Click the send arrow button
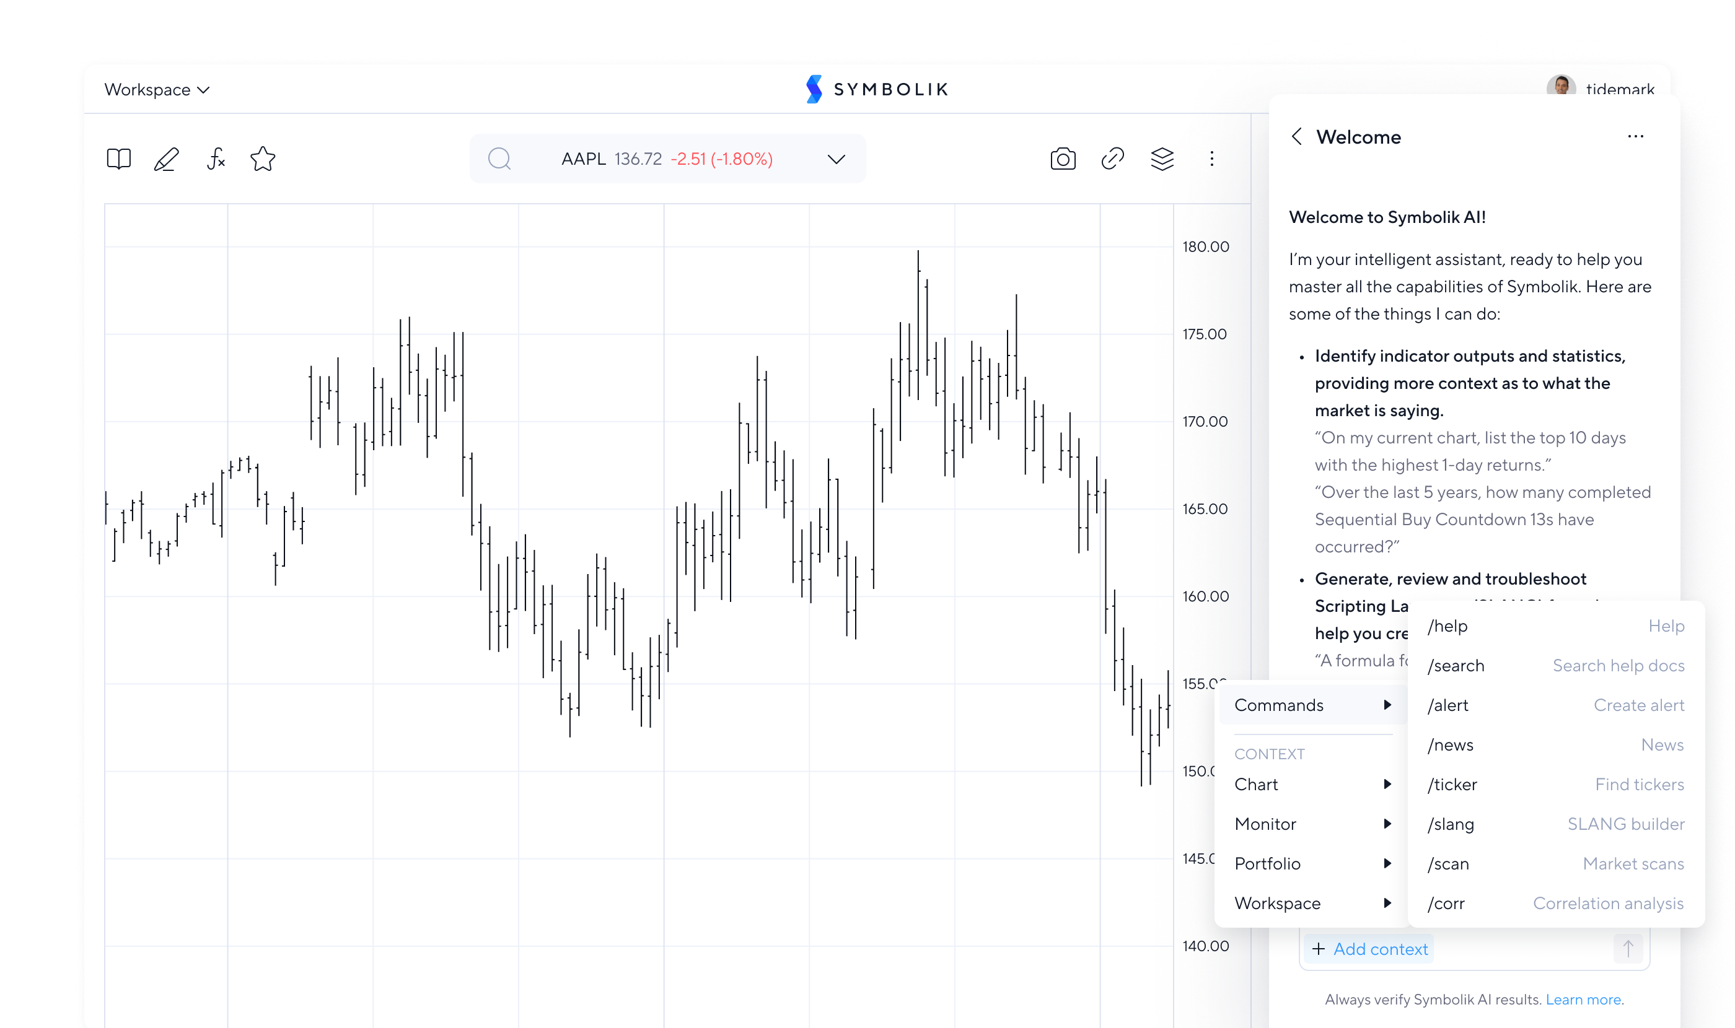 tap(1628, 948)
